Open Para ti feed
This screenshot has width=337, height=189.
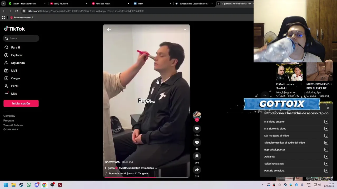(16, 48)
